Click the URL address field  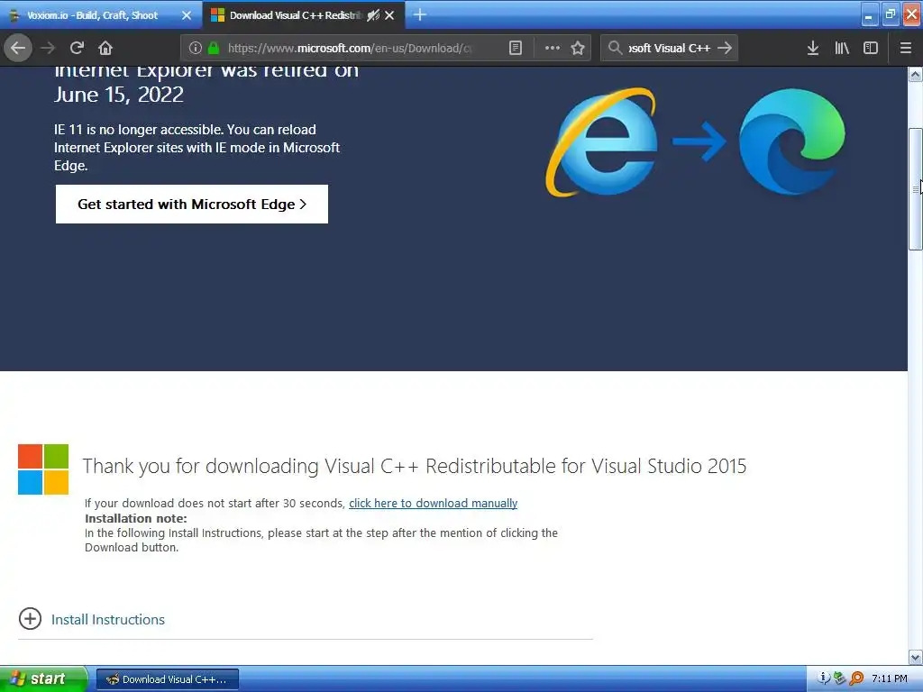pyautogui.click(x=350, y=48)
